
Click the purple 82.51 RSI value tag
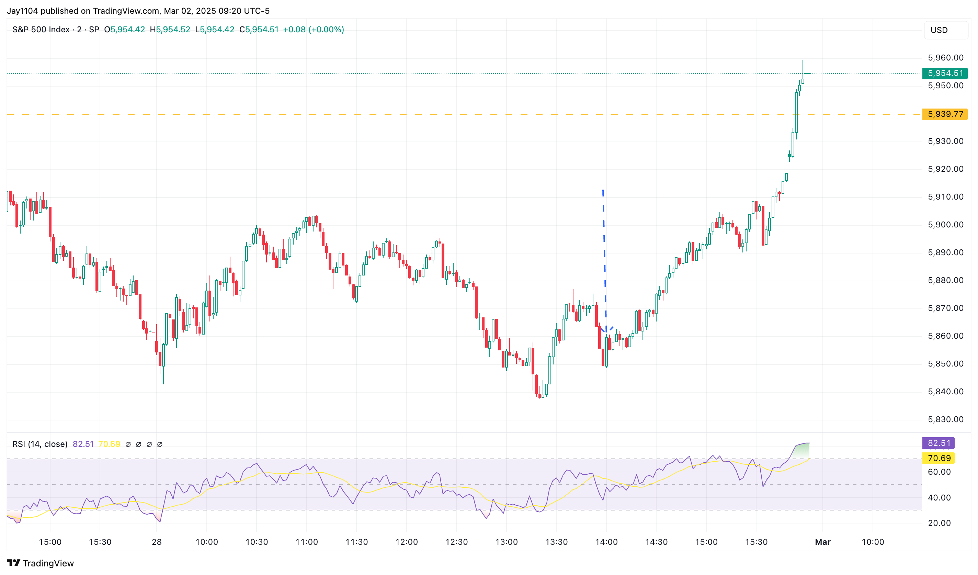tap(938, 443)
